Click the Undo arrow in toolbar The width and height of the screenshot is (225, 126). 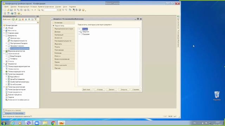coord(32,10)
